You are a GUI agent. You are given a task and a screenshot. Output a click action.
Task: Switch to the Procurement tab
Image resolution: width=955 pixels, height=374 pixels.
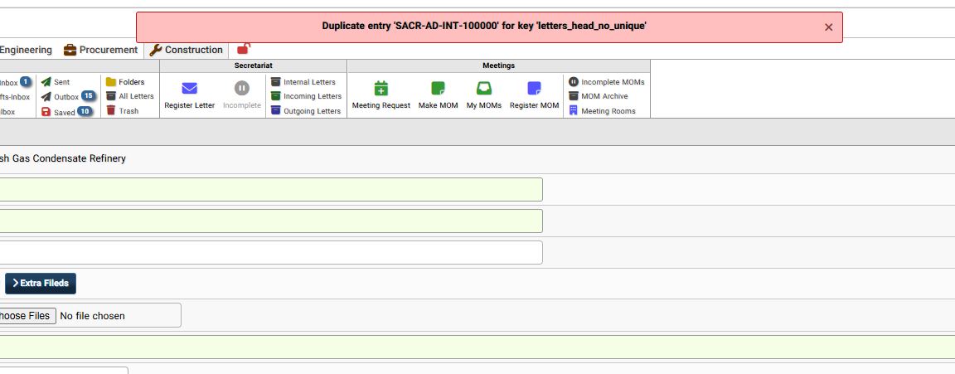(101, 50)
